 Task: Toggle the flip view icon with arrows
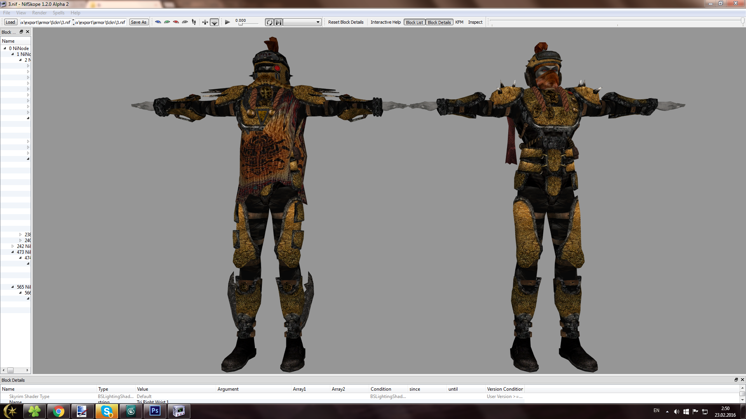pos(205,22)
